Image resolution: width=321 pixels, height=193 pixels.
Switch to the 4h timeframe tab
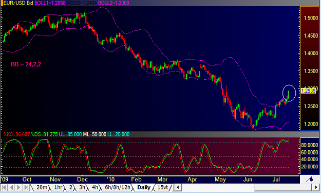(x=95, y=187)
